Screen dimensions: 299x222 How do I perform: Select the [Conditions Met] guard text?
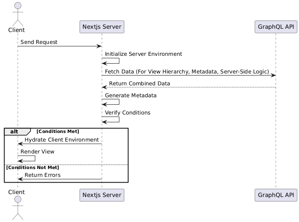[58, 131]
